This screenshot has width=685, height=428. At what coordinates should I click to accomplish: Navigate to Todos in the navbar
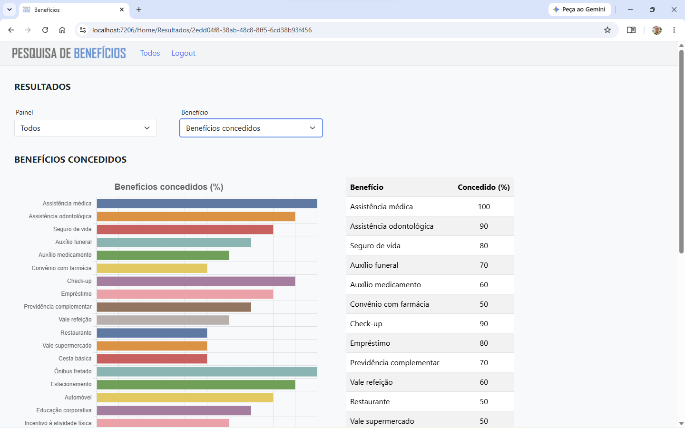150,53
